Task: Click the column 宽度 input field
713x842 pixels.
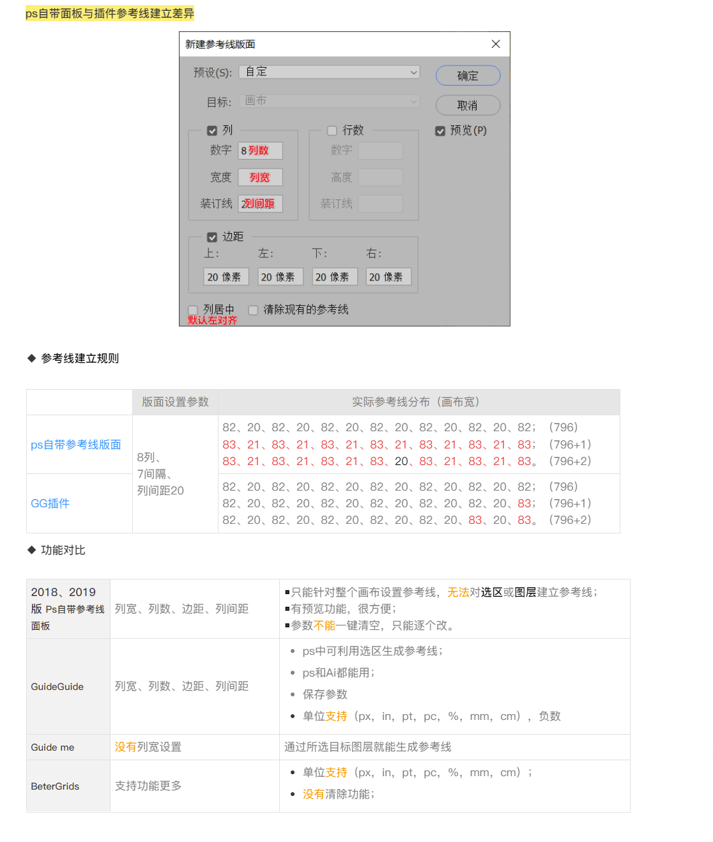Action: click(x=261, y=178)
